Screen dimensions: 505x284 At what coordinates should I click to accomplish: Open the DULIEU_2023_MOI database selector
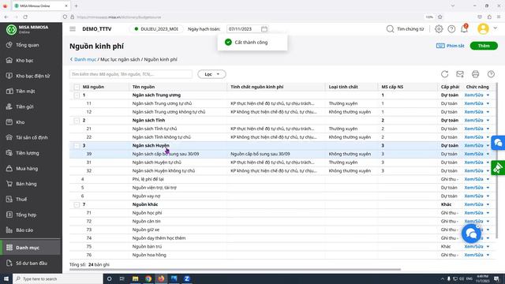tap(156, 29)
